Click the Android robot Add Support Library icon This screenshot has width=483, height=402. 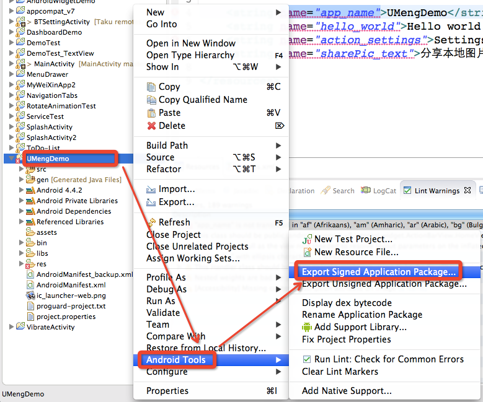pyautogui.click(x=307, y=327)
